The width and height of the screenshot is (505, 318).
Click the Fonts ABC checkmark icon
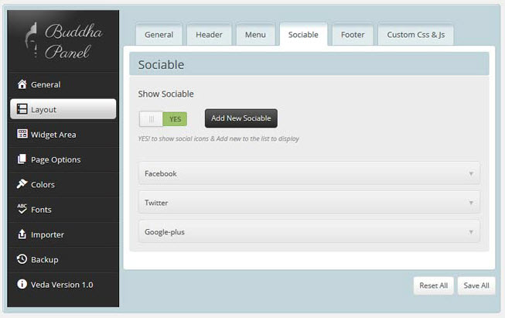coord(22,208)
